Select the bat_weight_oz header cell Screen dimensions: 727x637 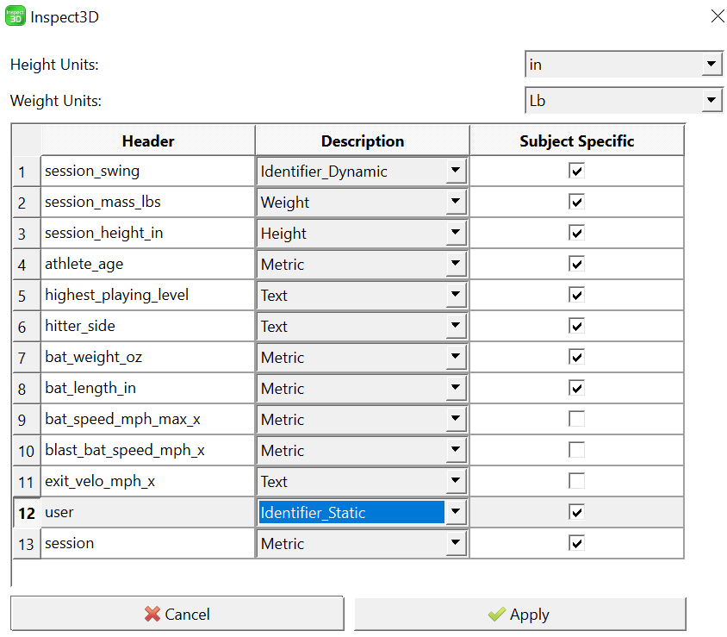(148, 357)
